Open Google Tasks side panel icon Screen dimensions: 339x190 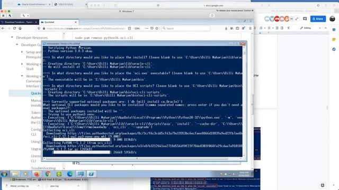(334, 49)
